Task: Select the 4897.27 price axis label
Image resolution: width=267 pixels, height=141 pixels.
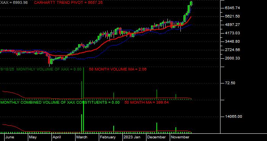Action: click(232, 25)
